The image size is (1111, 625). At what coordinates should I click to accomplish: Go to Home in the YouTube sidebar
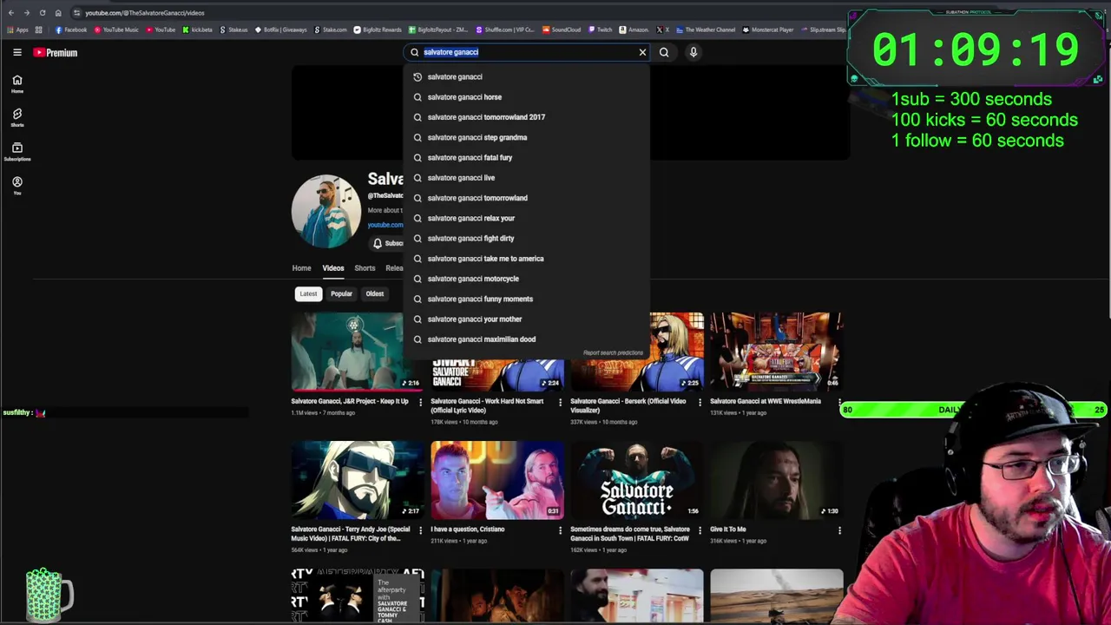(x=17, y=83)
